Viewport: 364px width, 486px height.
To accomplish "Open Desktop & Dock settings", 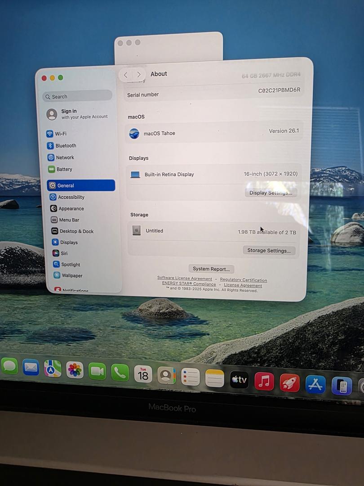I will point(76,231).
